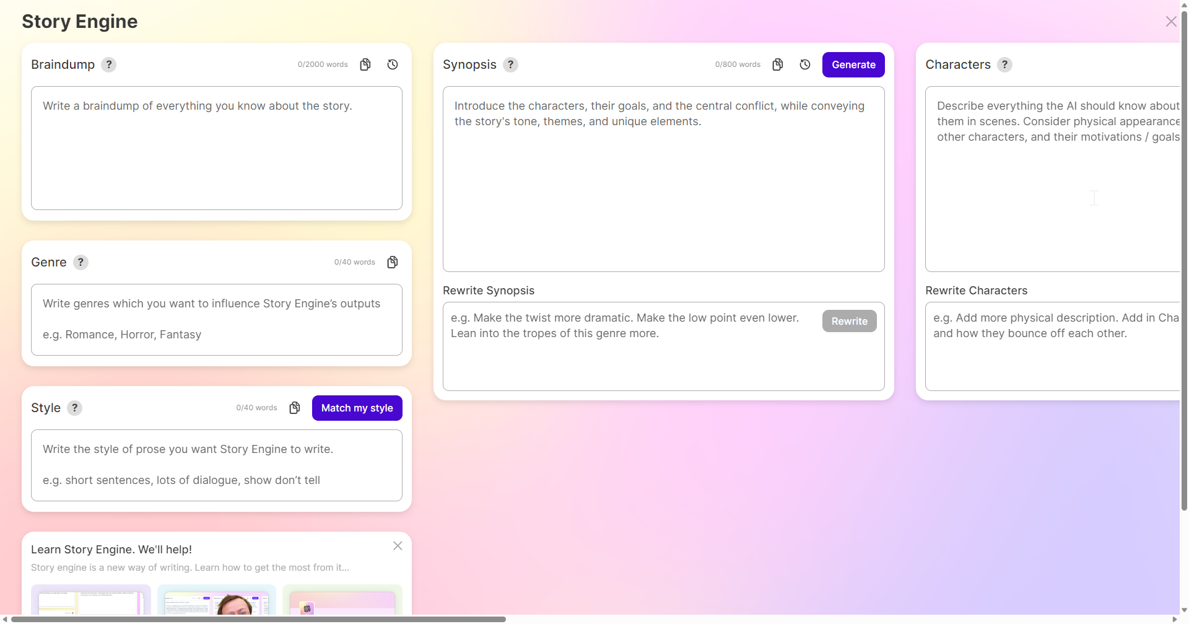Click the Braindump help question mark icon
This screenshot has height=624, width=1189.
pos(109,64)
